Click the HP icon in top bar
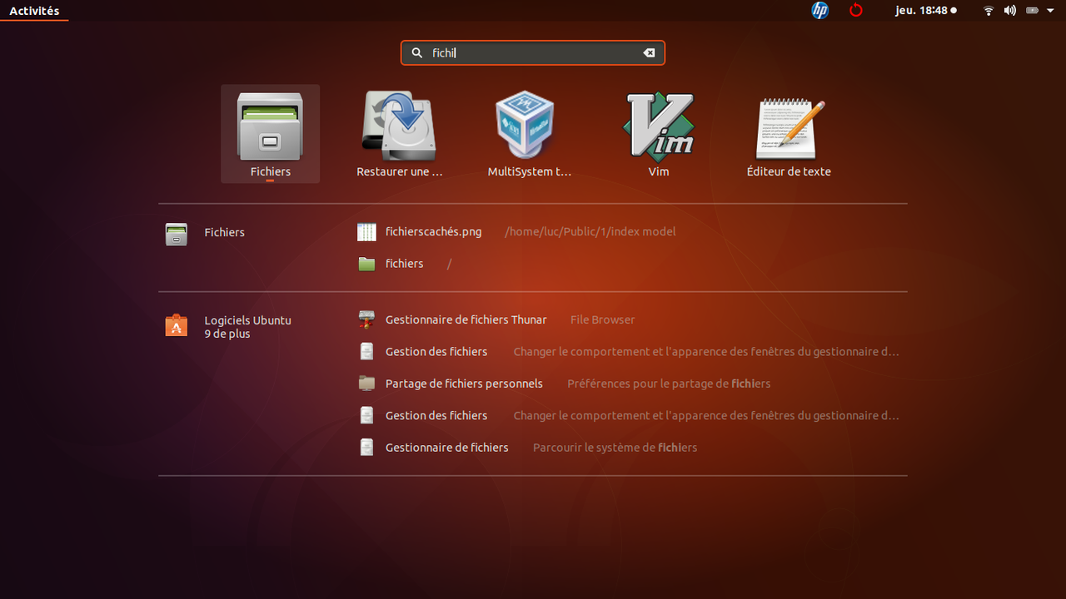This screenshot has height=599, width=1066. pyautogui.click(x=820, y=10)
